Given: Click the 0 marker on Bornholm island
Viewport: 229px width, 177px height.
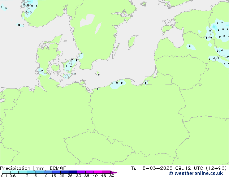Looking at the screenshot, I should coord(99,75).
